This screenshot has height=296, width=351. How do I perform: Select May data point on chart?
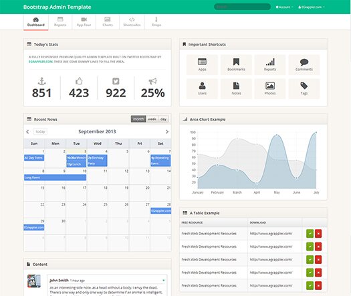[277, 135]
